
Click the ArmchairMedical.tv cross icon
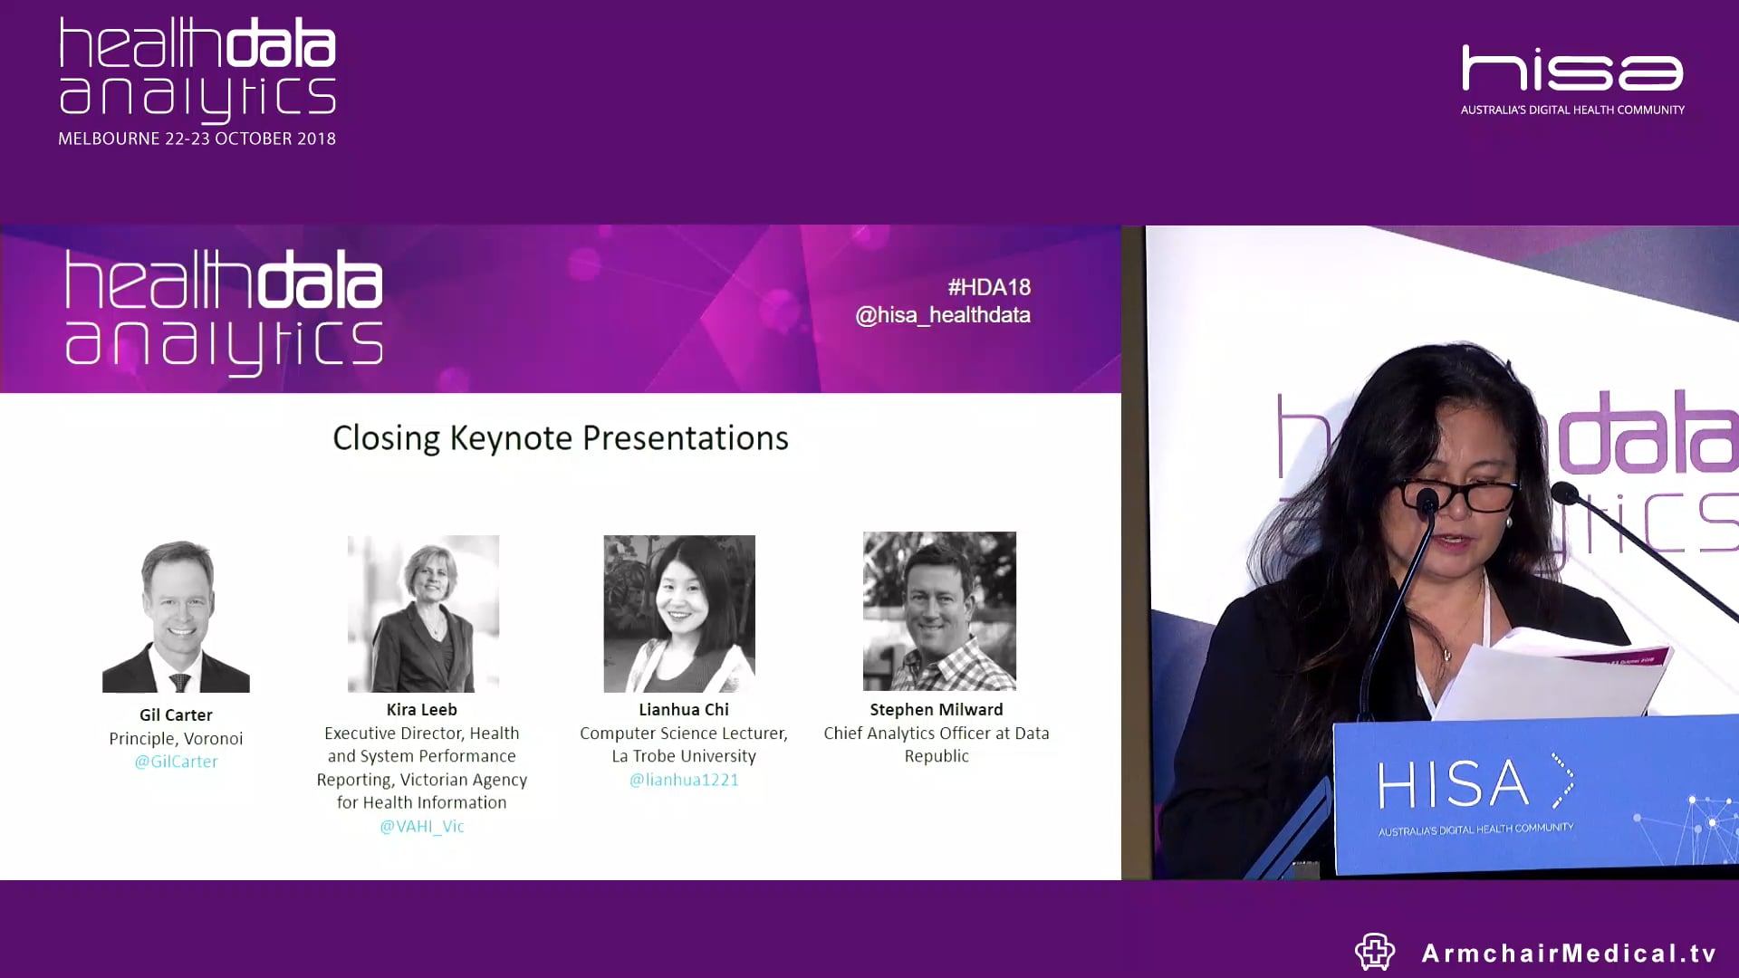pos(1374,952)
